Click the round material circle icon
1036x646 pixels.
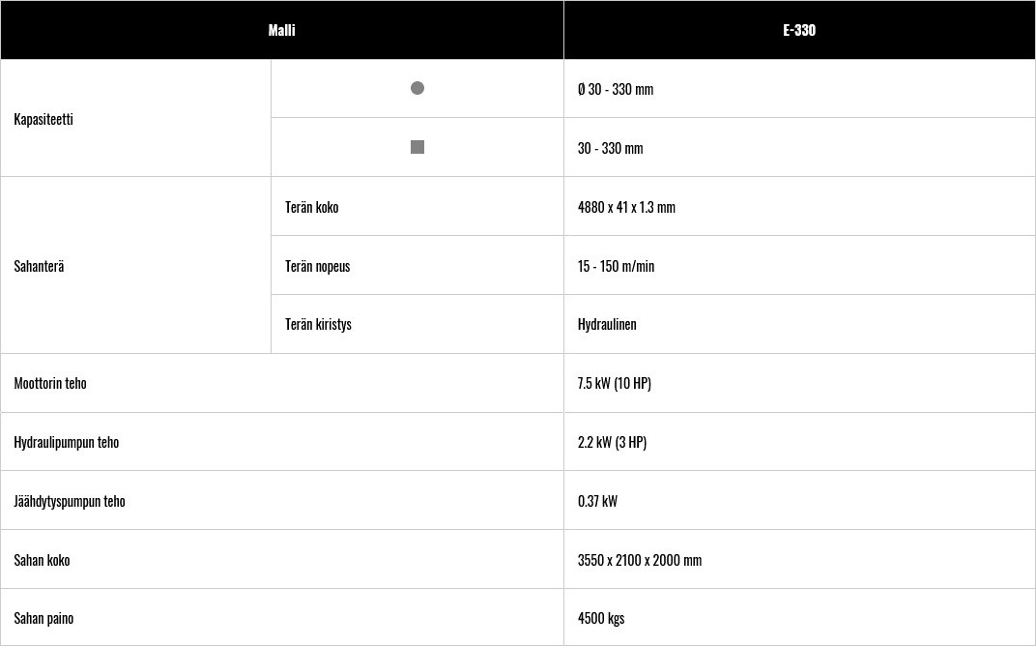click(417, 88)
